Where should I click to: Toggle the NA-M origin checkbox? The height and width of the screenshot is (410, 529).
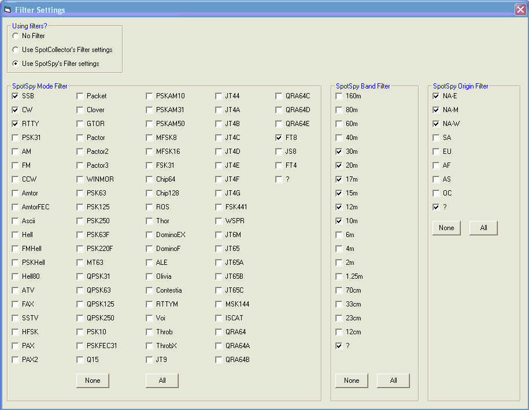click(x=436, y=110)
